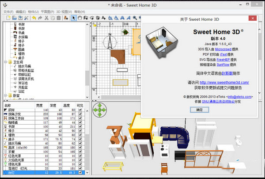Open the iText link
The width and height of the screenshot is (265, 179).
click(223, 54)
